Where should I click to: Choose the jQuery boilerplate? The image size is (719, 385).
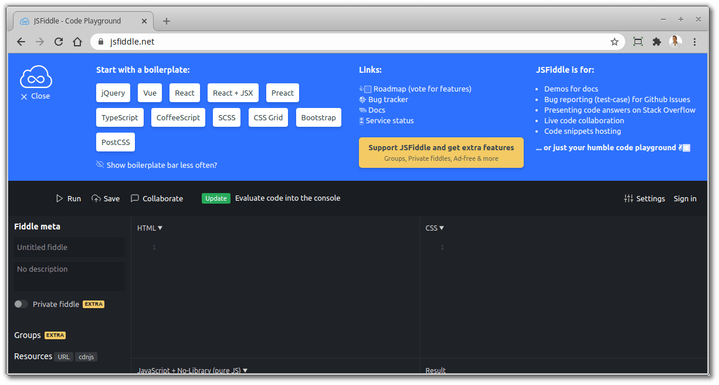point(113,93)
